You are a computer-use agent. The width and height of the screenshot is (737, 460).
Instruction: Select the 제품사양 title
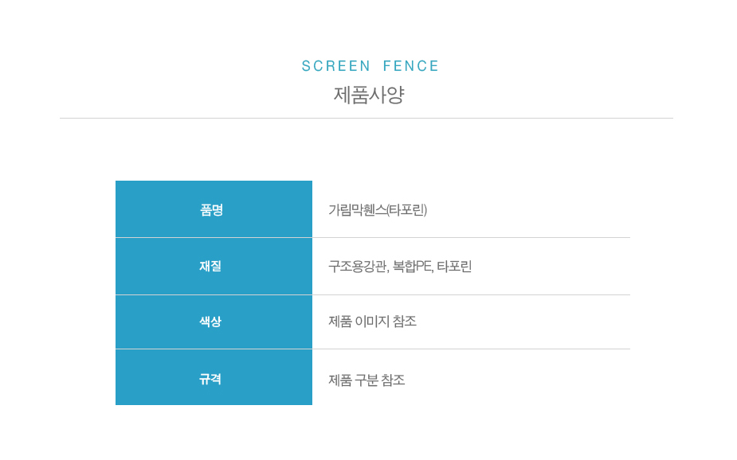pyautogui.click(x=369, y=96)
